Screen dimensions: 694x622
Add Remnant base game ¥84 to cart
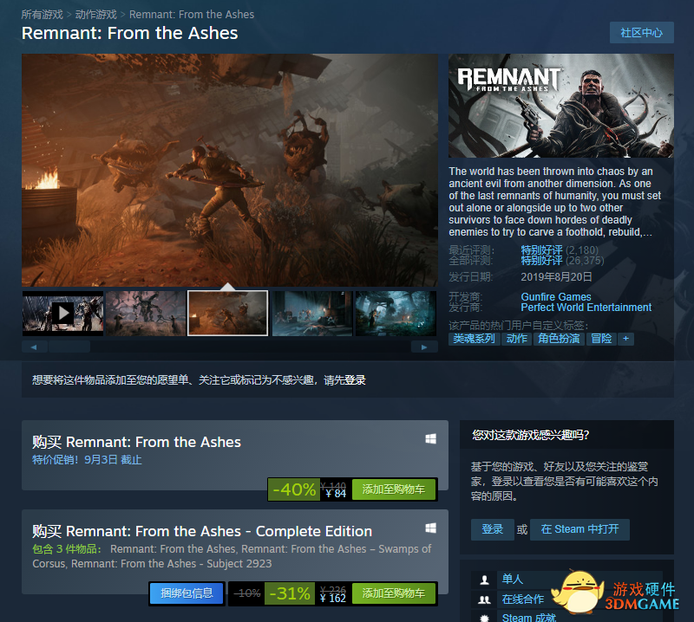point(394,489)
